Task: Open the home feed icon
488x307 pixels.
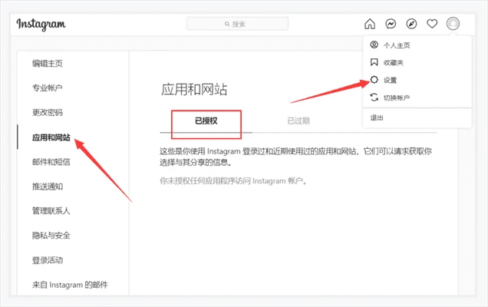Action: [x=370, y=24]
